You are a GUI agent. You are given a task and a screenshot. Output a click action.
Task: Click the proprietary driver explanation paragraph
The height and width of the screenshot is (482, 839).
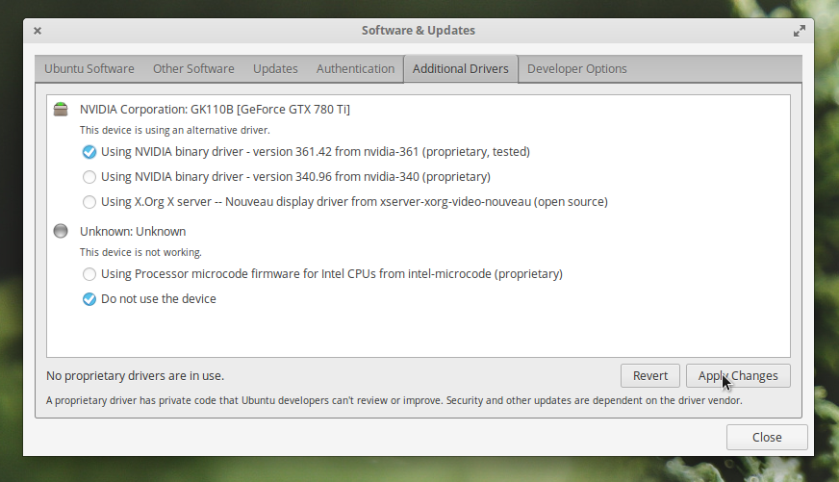pos(394,400)
